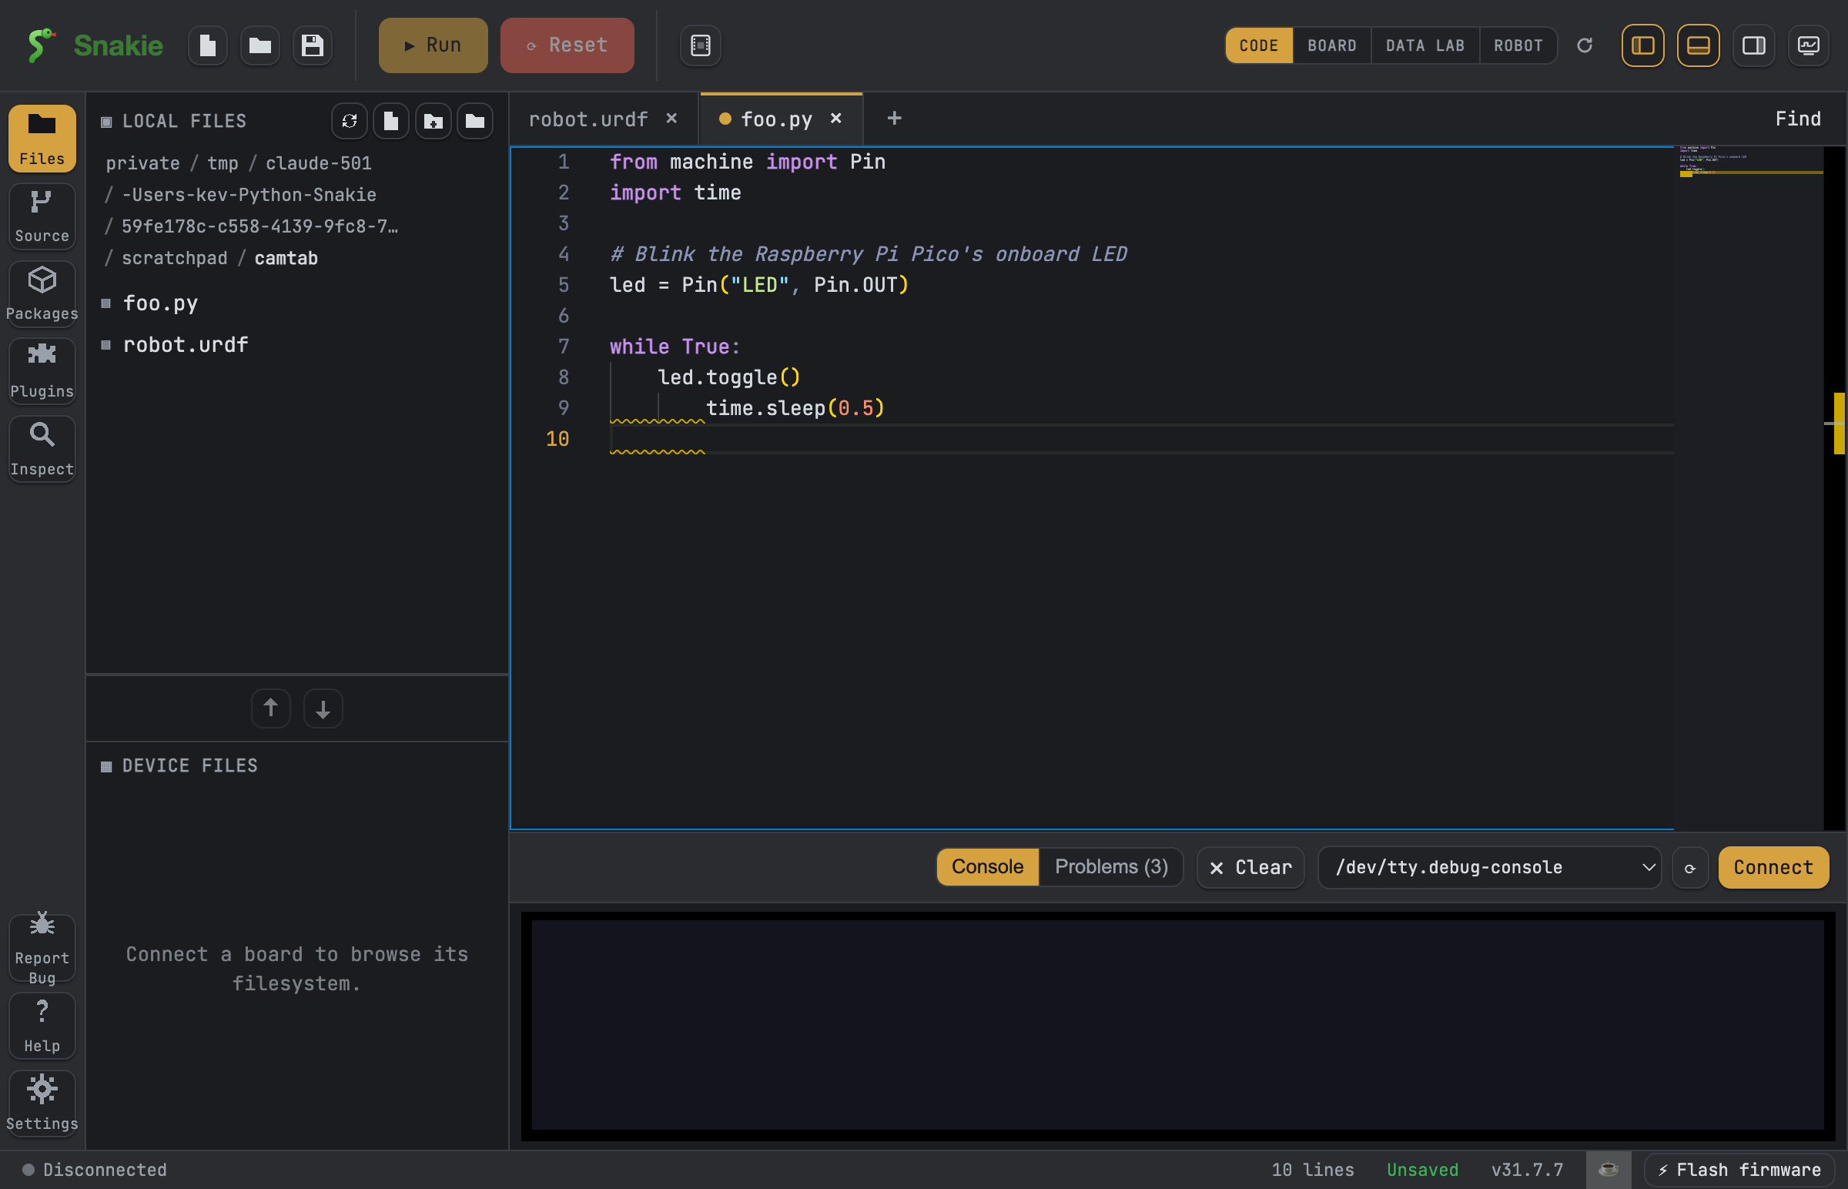Open Find in the editor
The width and height of the screenshot is (1848, 1189).
1798,119
